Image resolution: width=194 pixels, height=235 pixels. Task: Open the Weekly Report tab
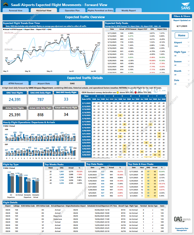(x=128, y=10)
